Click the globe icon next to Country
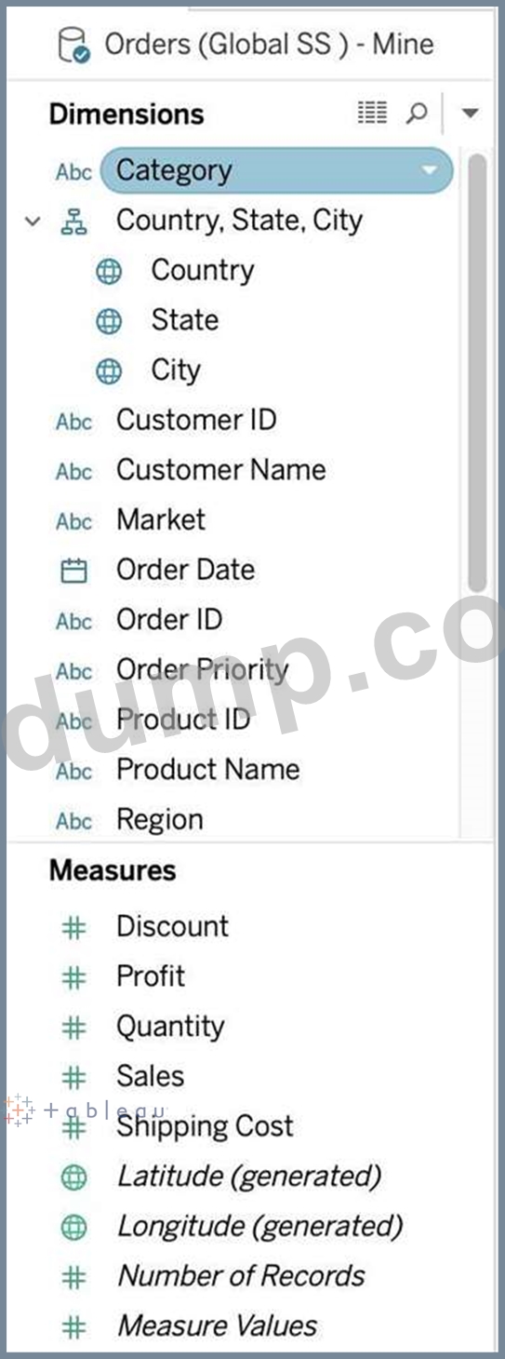Viewport: 505px width, 1359px height. coord(109,272)
